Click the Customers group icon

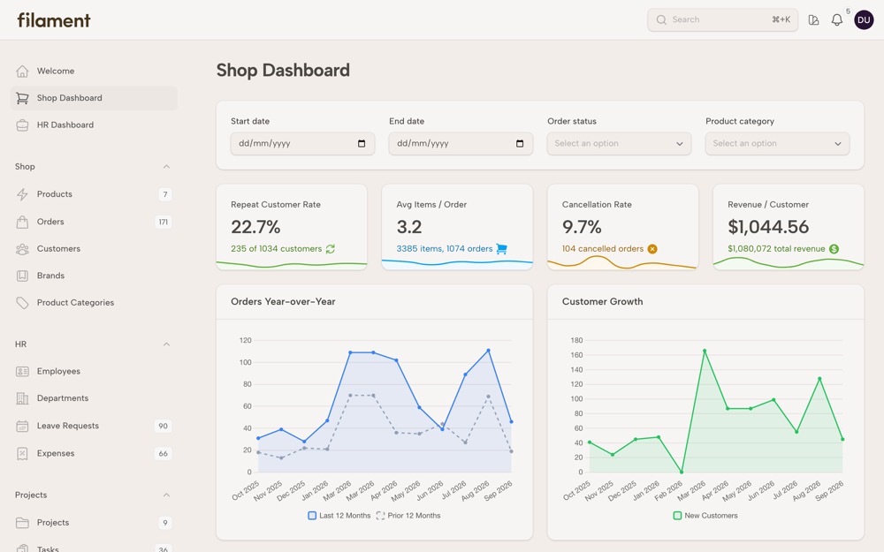coord(22,249)
